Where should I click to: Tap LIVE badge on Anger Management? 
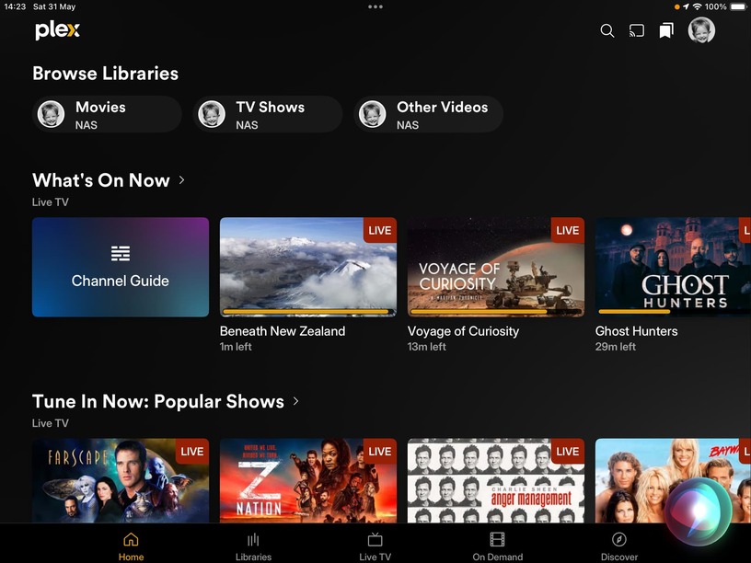[x=568, y=452]
